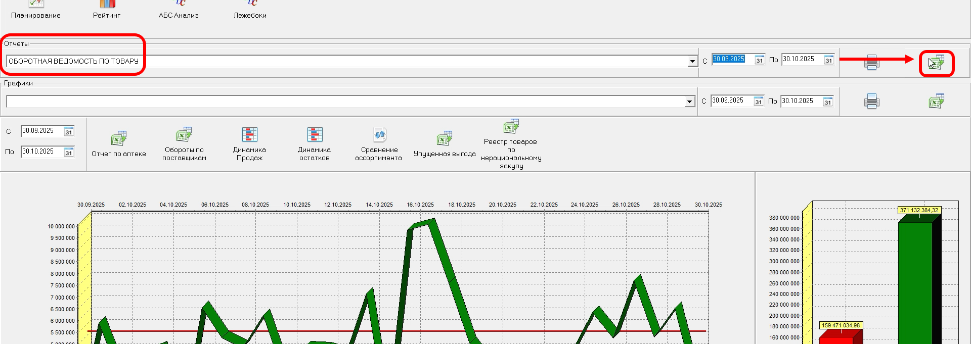Open Сравнение ассортимента report
Viewport: 971px width, 344px height.
[379, 144]
